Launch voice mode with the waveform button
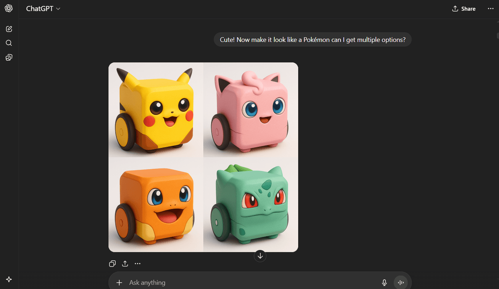Screen dimensions: 499x289 tap(401, 282)
